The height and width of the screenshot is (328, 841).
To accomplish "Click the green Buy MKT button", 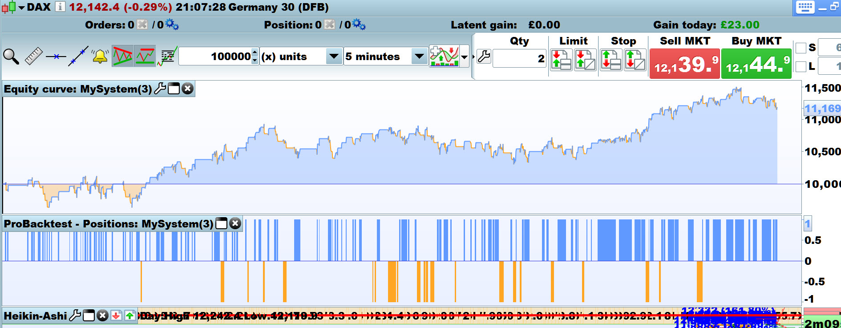I will click(756, 64).
